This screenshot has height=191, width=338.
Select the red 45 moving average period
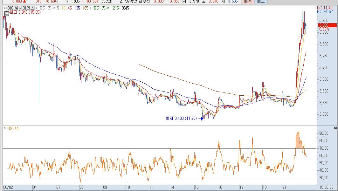click(x=70, y=8)
